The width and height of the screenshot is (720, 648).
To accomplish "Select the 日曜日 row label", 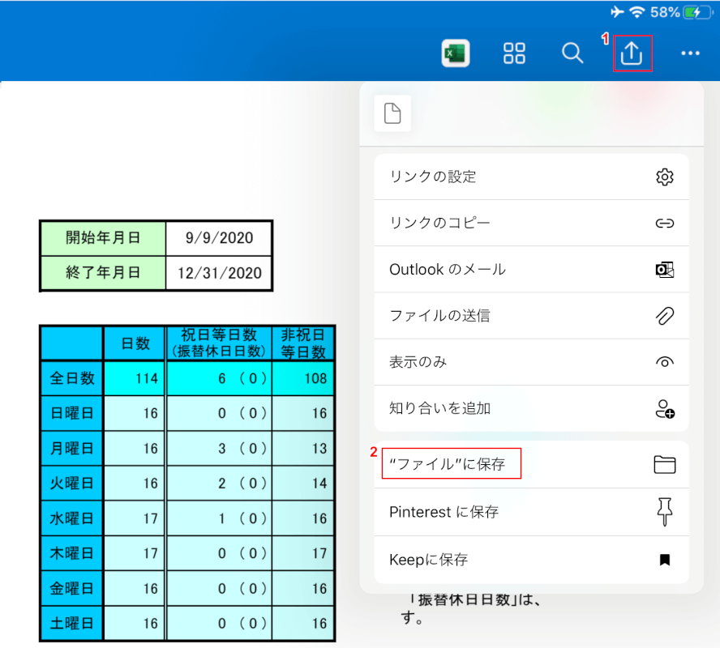I will tap(72, 413).
